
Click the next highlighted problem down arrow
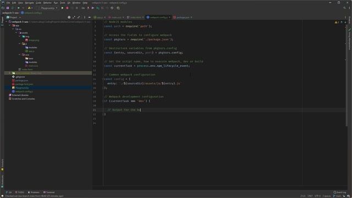click(x=345, y=22)
